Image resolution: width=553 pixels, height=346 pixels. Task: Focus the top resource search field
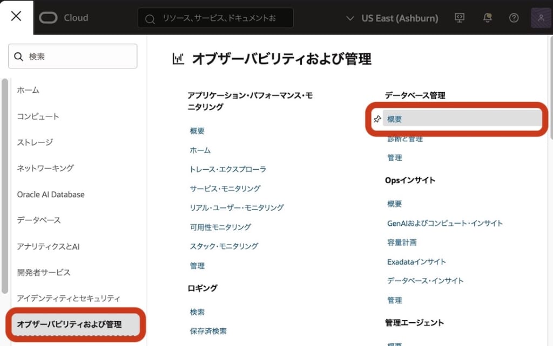215,18
